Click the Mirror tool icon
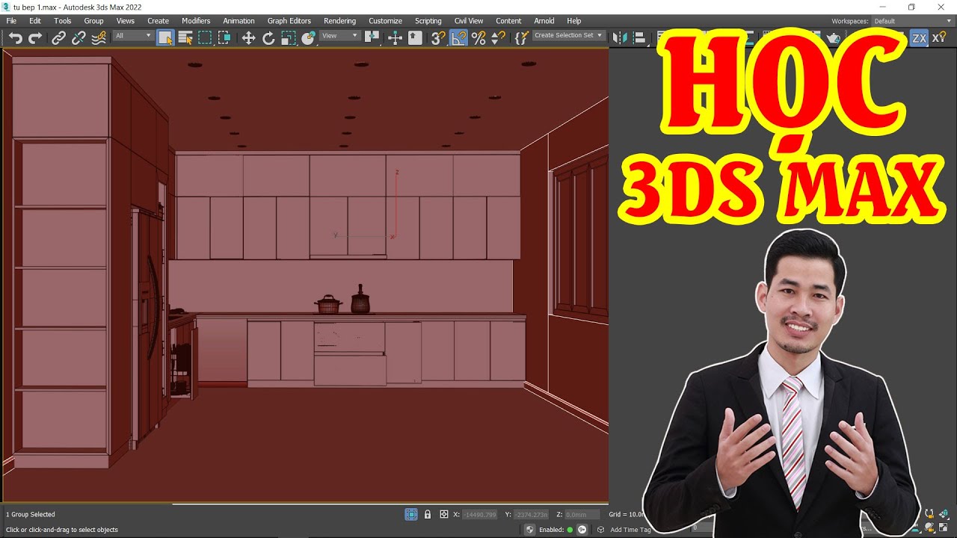The image size is (957, 538). pos(619,37)
